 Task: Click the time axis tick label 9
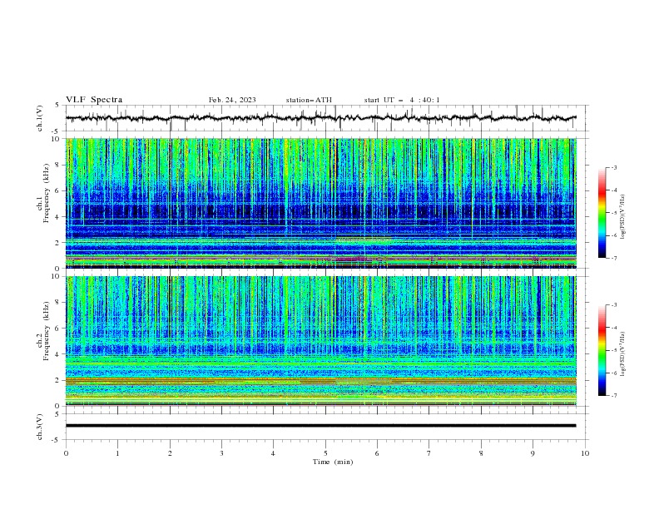point(533,453)
